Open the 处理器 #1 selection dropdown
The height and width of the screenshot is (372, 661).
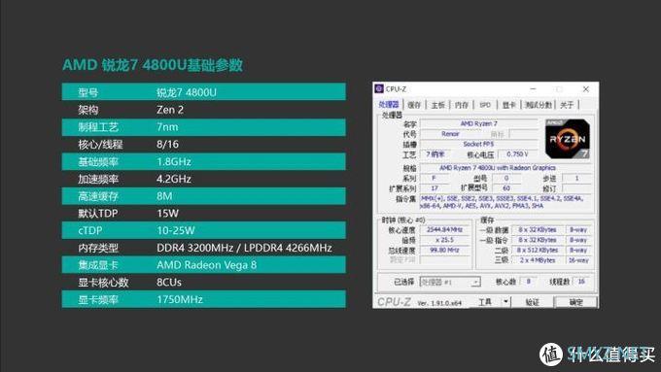(x=450, y=282)
